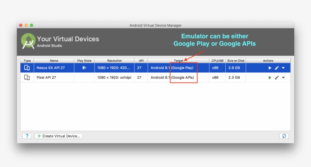311x167 pixels.
Task: Sort by the Target column header
Action: pyautogui.click(x=179, y=61)
